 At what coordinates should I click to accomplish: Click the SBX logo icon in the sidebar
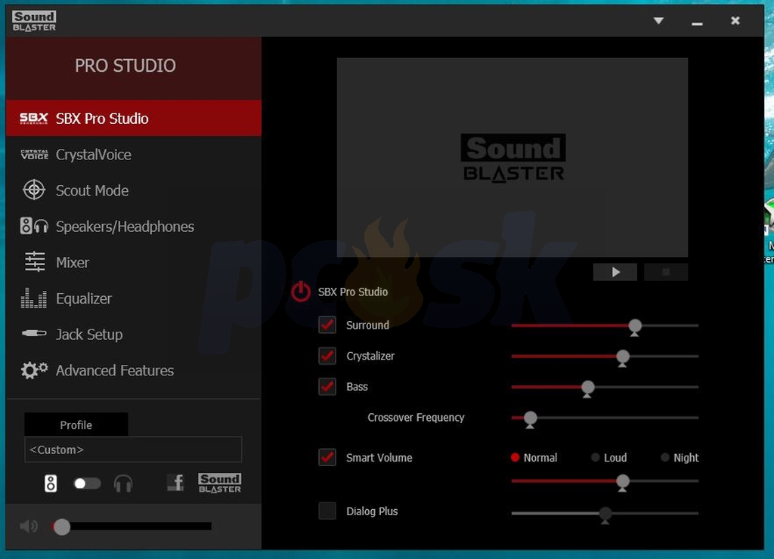pos(33,119)
